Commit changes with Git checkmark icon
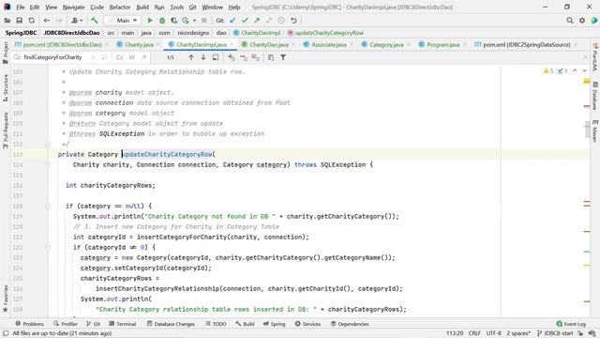The height and width of the screenshot is (338, 600). click(x=245, y=21)
